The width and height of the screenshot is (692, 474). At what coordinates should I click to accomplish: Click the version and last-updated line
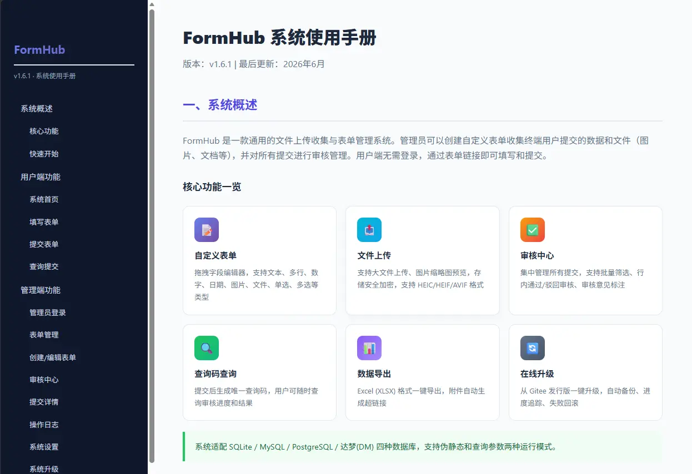pos(254,64)
